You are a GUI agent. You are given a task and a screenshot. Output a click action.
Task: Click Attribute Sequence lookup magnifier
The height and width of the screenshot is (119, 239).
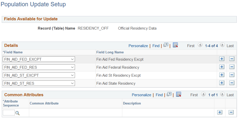(x=17, y=113)
